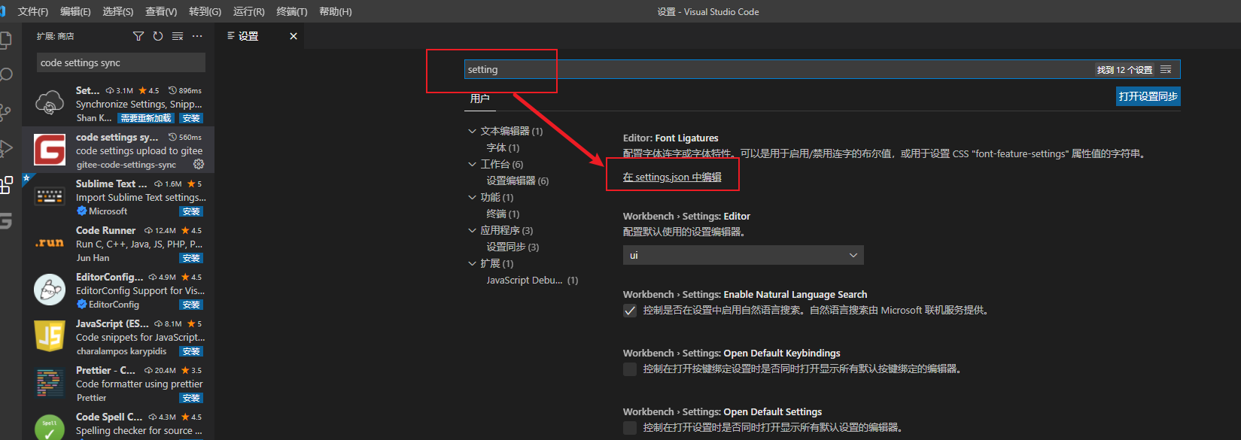Screen dimensions: 1241x440
Task: Refresh the extensions list
Action: click(158, 36)
